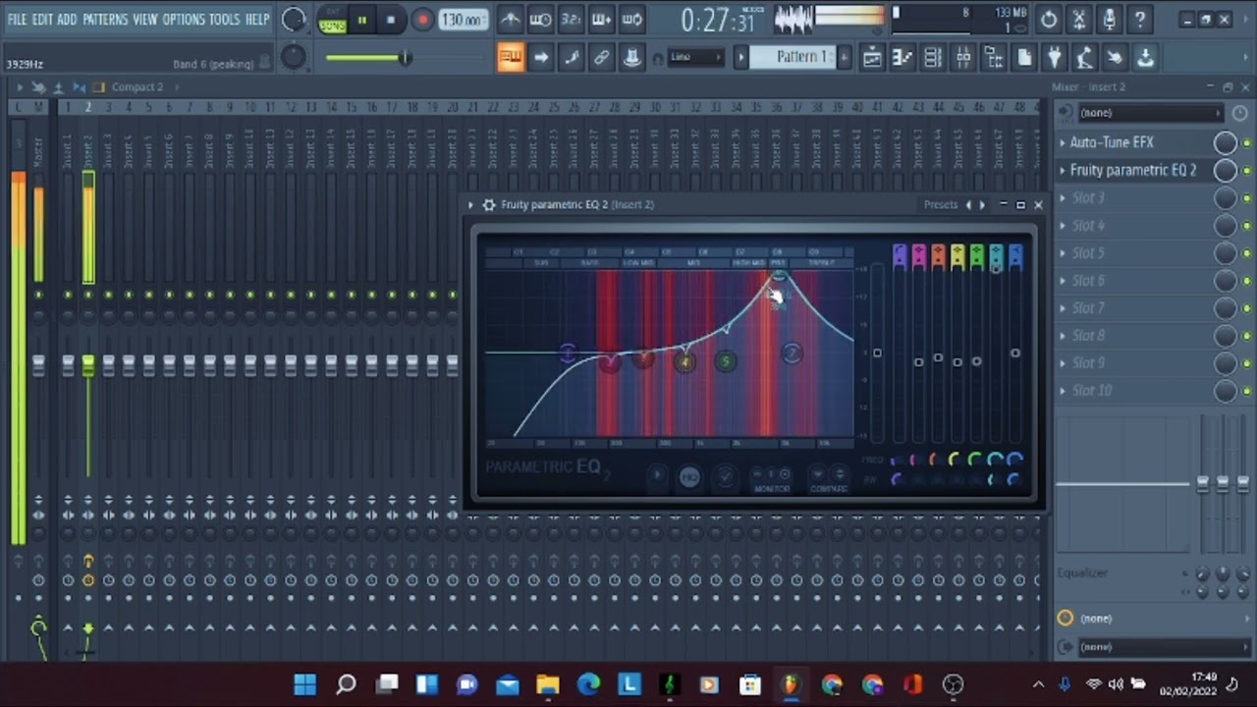Image resolution: width=1257 pixels, height=707 pixels.
Task: Click the Presets label in EQ window
Action: pyautogui.click(x=940, y=204)
